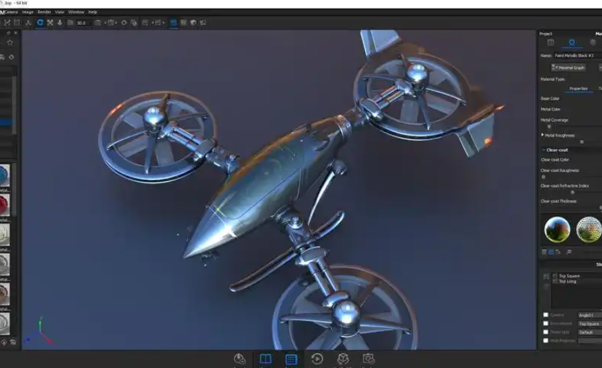Screen dimensions: 602x368
Task: Select the red material thumbnail in library
Action: click(x=5, y=203)
